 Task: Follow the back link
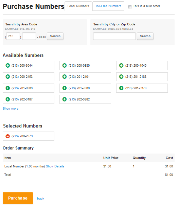[x=41, y=199]
